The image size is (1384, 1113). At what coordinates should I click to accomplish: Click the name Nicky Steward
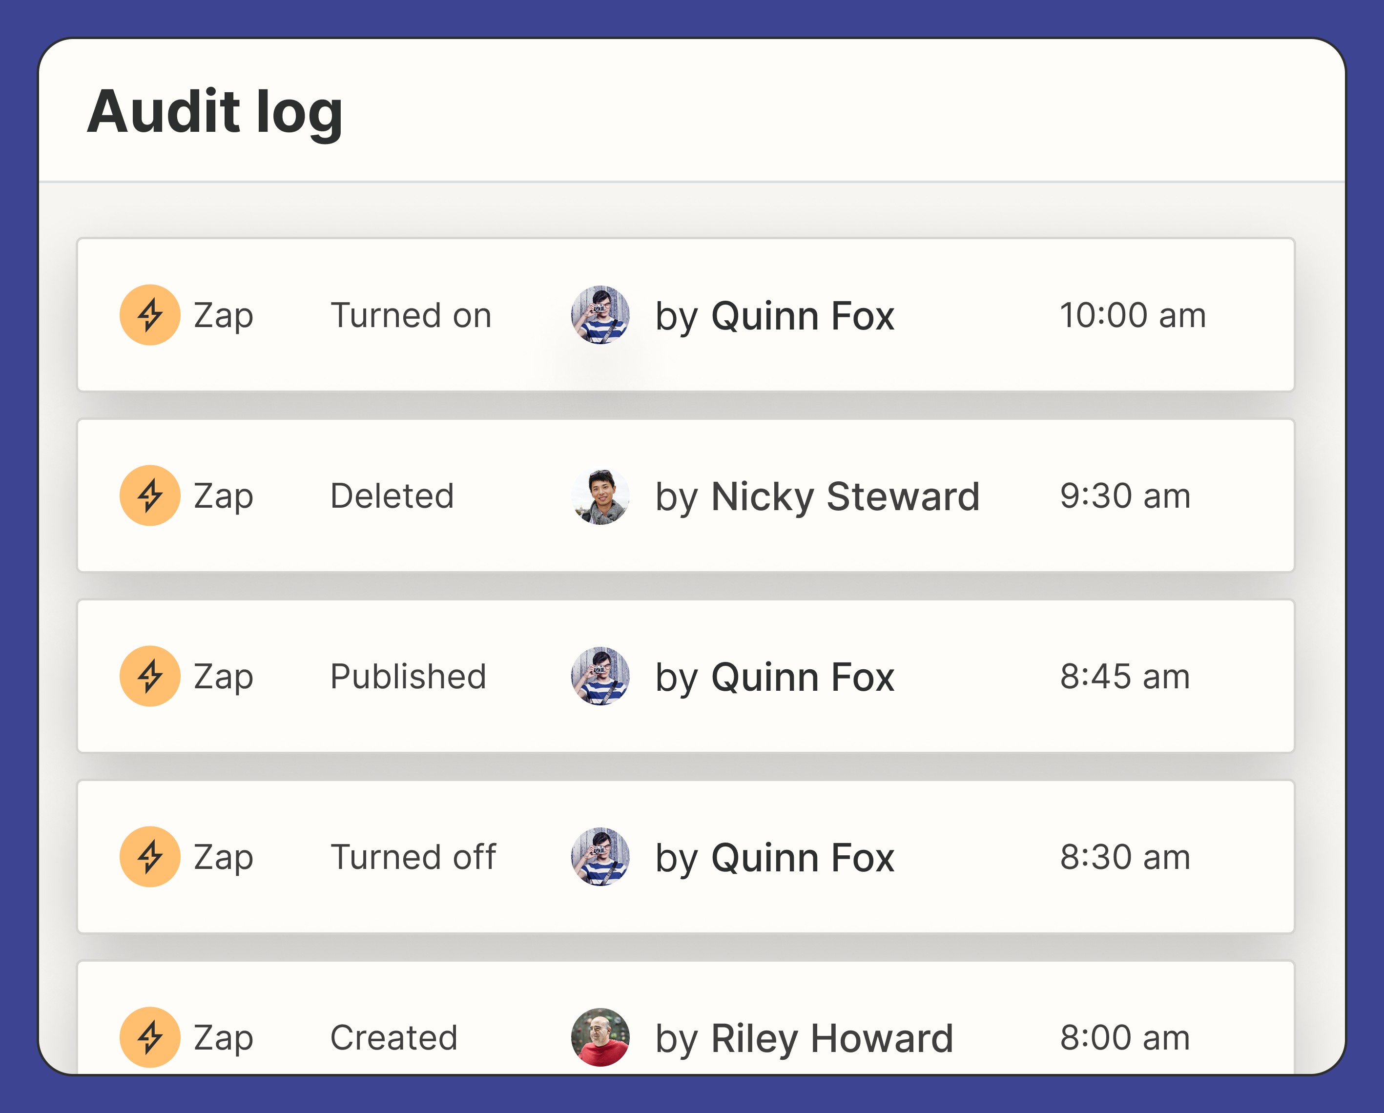click(x=846, y=497)
